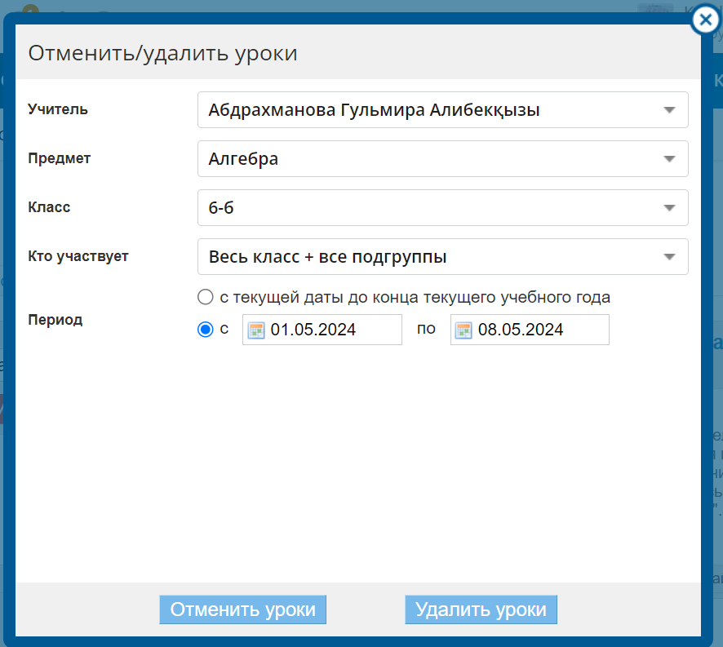This screenshot has width=723, height=647.
Task: Click the Период field label
Action: click(x=55, y=320)
